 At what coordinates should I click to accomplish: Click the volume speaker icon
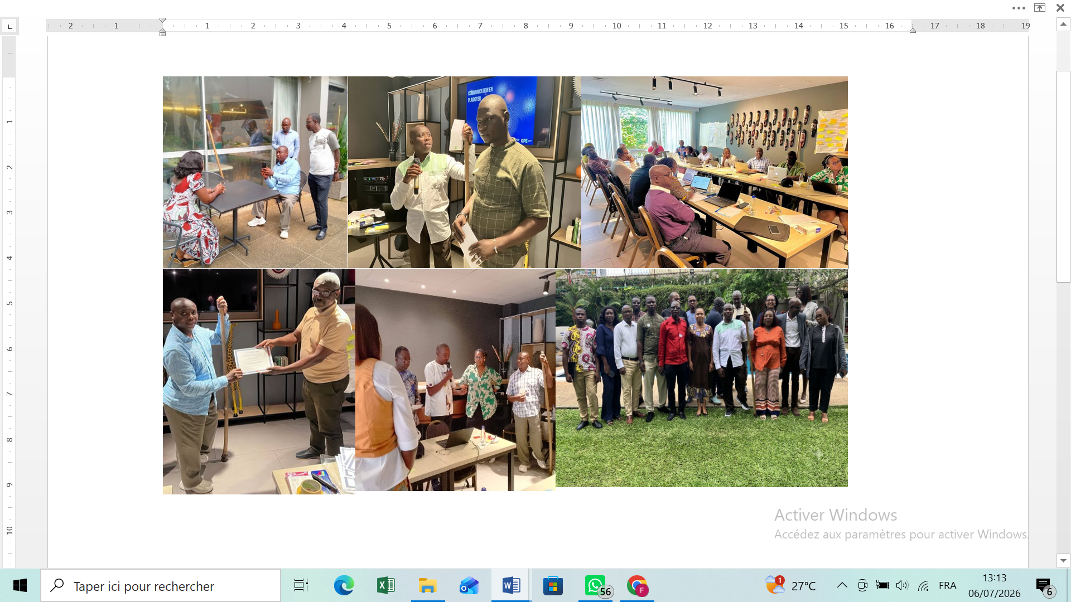point(902,585)
